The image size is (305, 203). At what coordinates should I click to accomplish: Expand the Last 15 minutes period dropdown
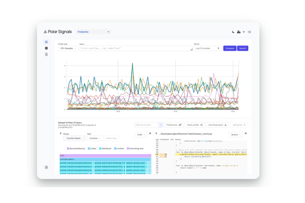[x=208, y=48]
